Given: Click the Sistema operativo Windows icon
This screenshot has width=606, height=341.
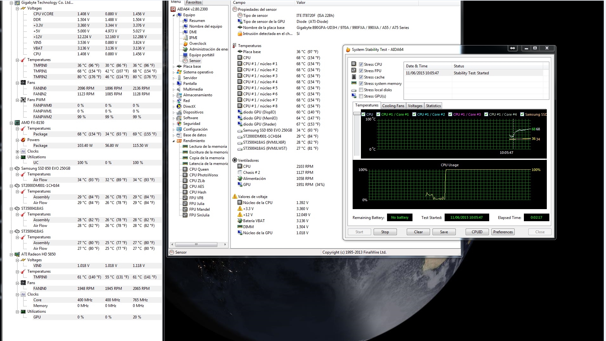Looking at the screenshot, I should pos(179,72).
